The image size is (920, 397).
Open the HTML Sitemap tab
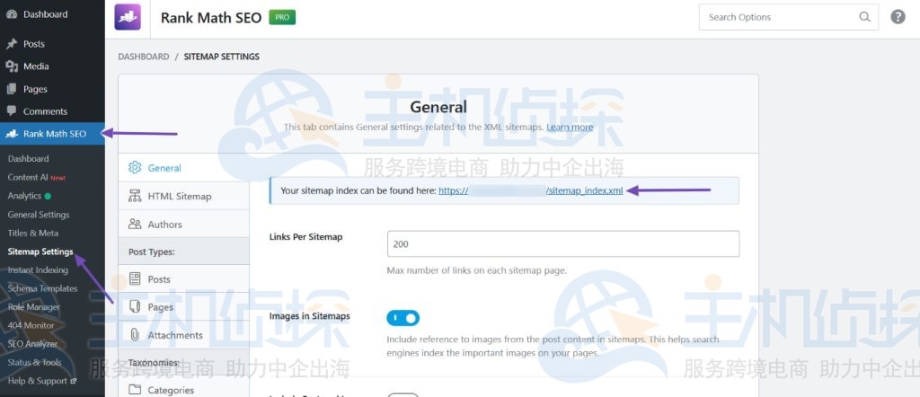click(183, 196)
